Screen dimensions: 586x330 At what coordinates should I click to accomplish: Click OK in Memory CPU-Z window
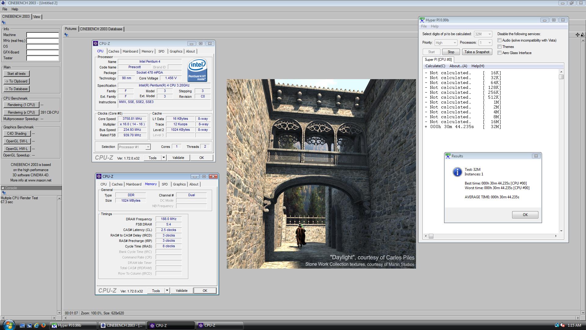(205, 291)
